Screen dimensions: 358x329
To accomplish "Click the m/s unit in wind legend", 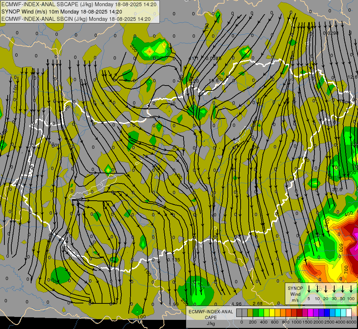I will click(x=295, y=300).
